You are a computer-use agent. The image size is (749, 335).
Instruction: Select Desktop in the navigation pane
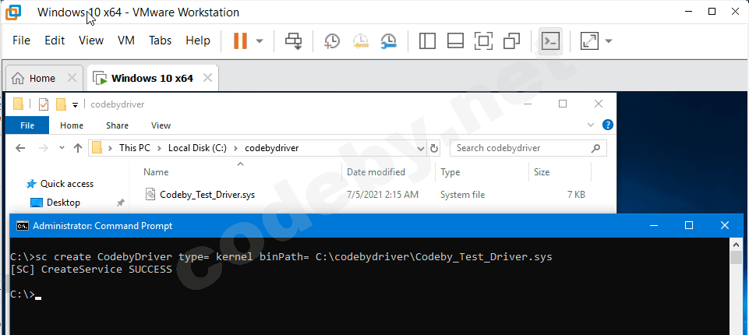[63, 203]
